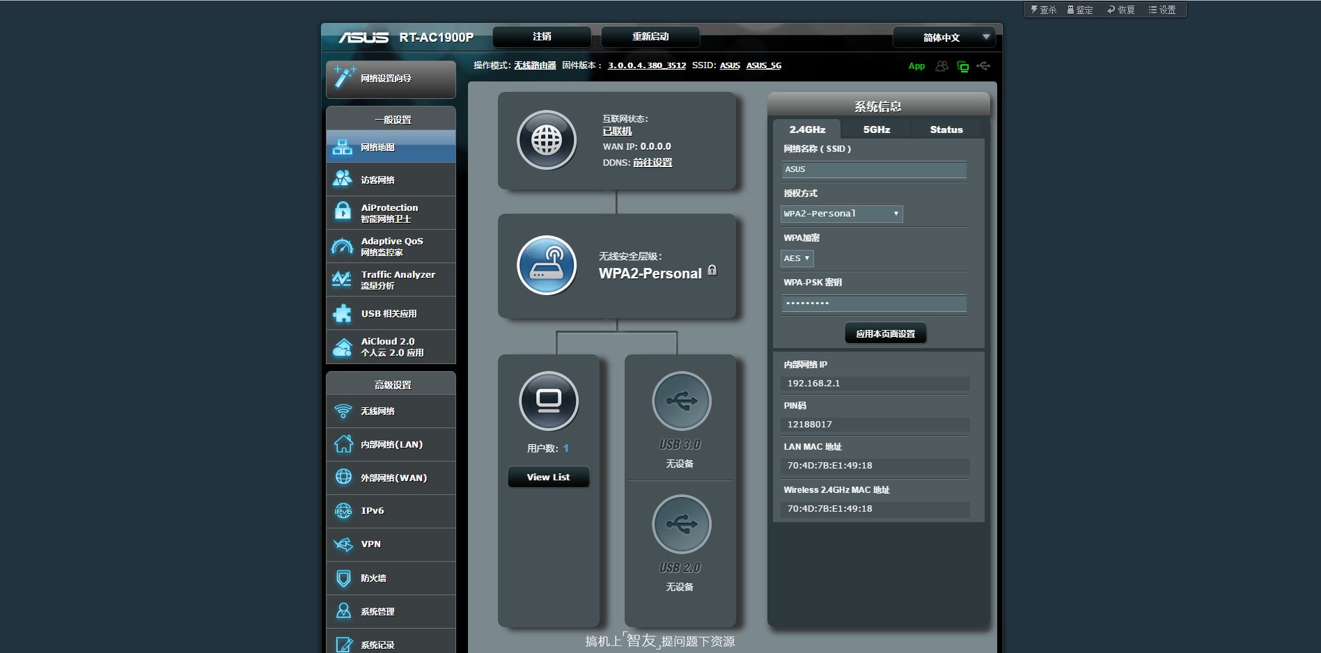
Task: Open the DDNS 前往设置 link
Action: pyautogui.click(x=652, y=162)
